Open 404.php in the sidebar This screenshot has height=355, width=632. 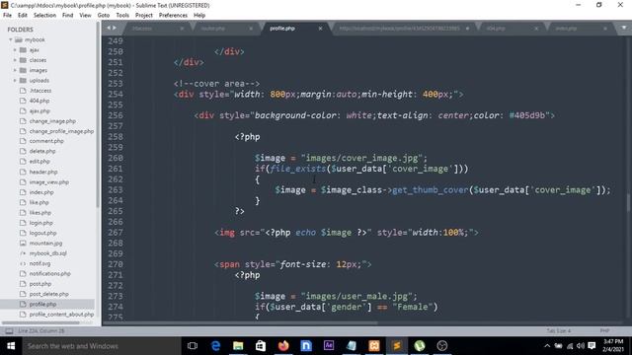[39, 101]
